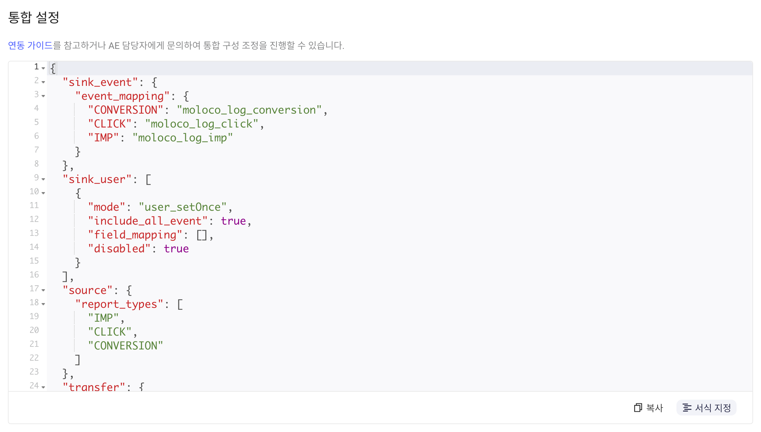Click the "disabled" key on line 14

click(x=119, y=249)
